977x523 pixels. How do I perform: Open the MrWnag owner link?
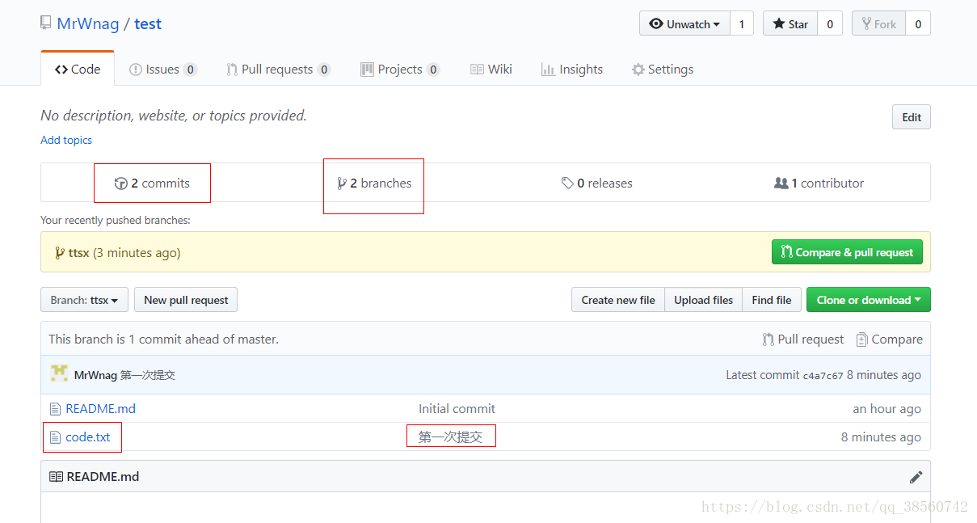tap(88, 23)
